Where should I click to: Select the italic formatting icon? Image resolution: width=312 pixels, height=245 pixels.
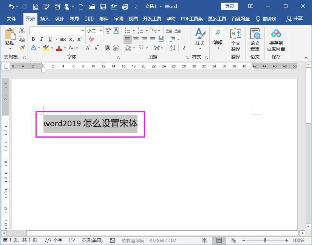tap(42, 39)
